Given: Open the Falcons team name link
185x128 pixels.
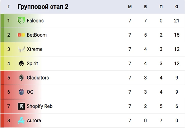Looking at the screenshot, I should pos(35,21).
